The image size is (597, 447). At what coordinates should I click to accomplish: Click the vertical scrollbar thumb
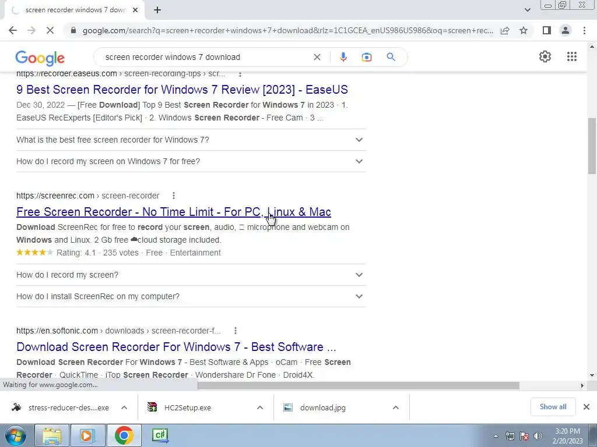click(x=592, y=146)
